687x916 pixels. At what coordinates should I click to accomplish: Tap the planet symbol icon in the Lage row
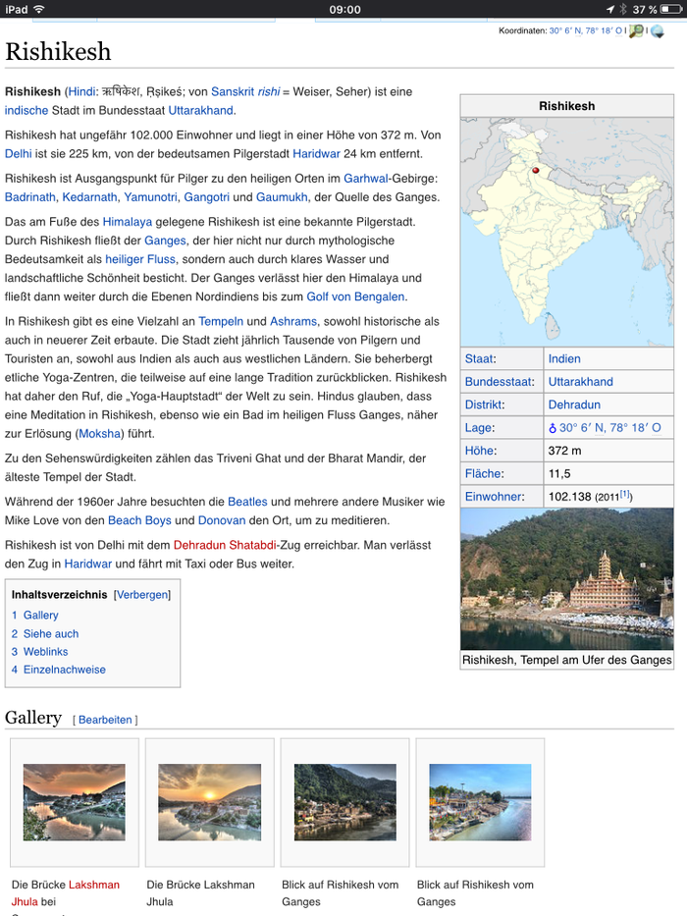point(553,428)
